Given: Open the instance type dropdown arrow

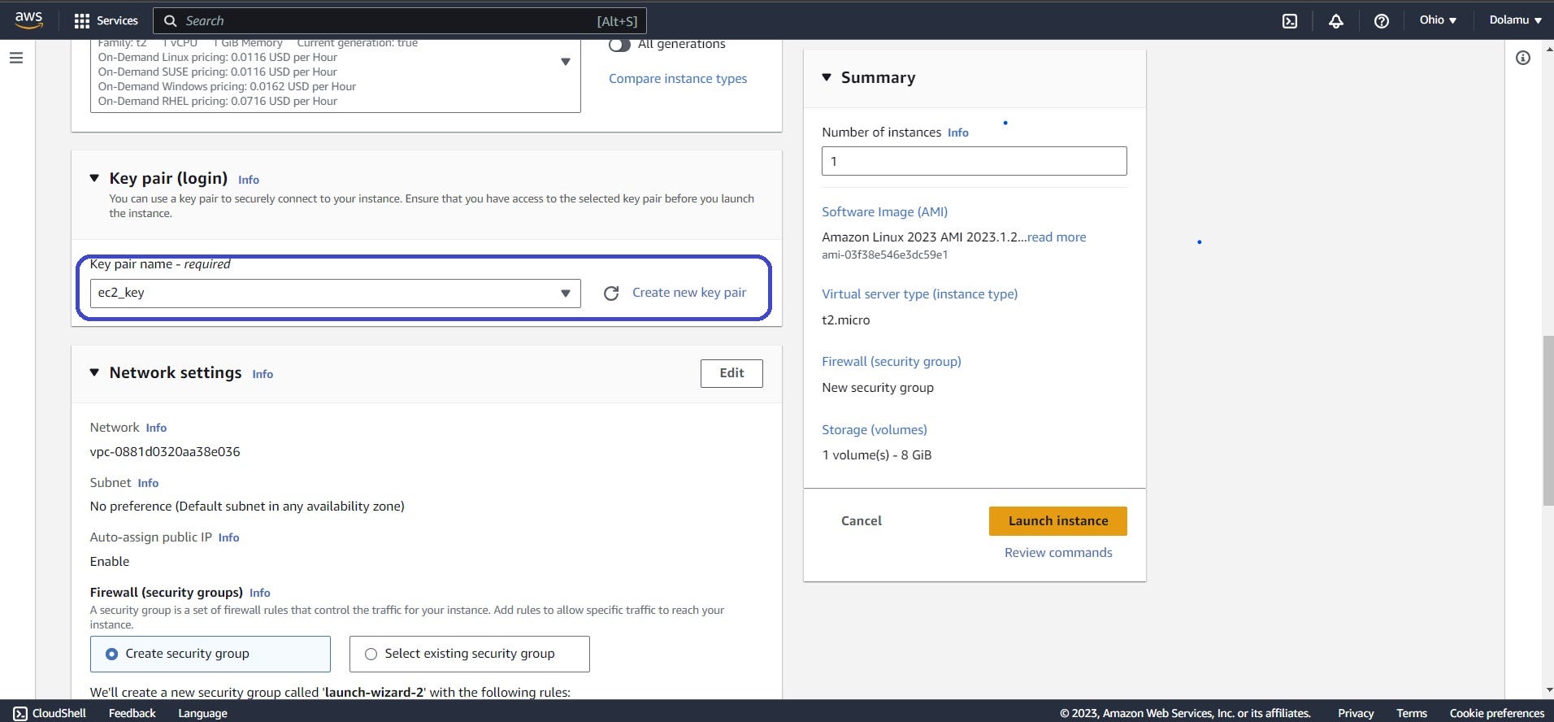Looking at the screenshot, I should (566, 62).
